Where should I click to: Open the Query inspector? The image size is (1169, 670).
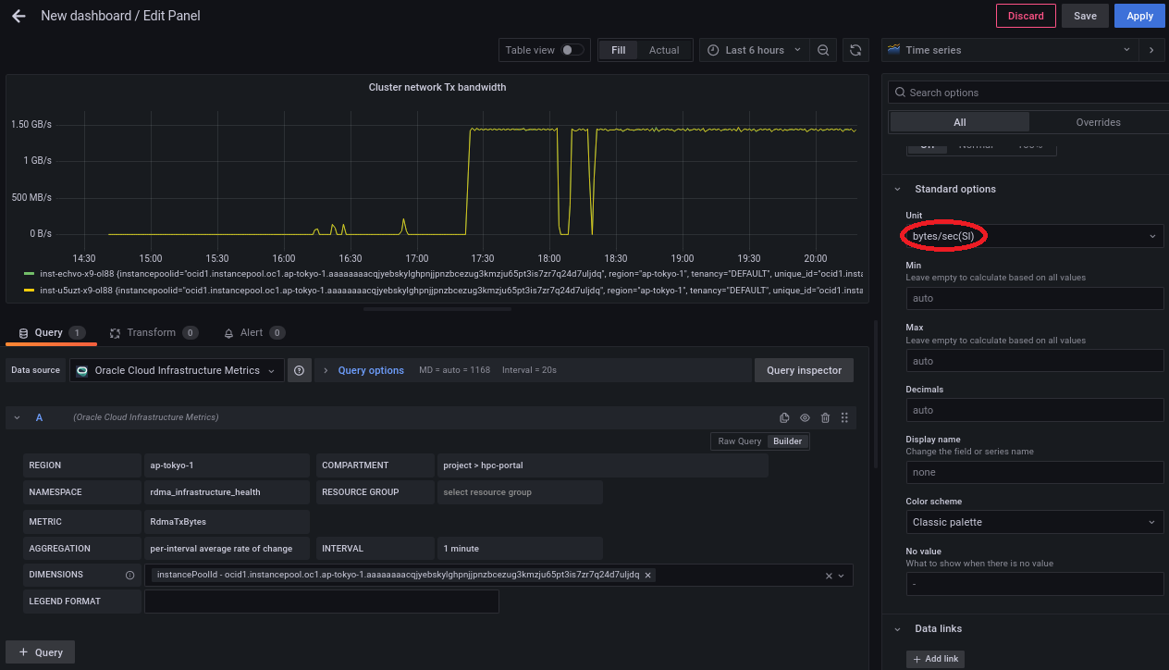tap(804, 370)
